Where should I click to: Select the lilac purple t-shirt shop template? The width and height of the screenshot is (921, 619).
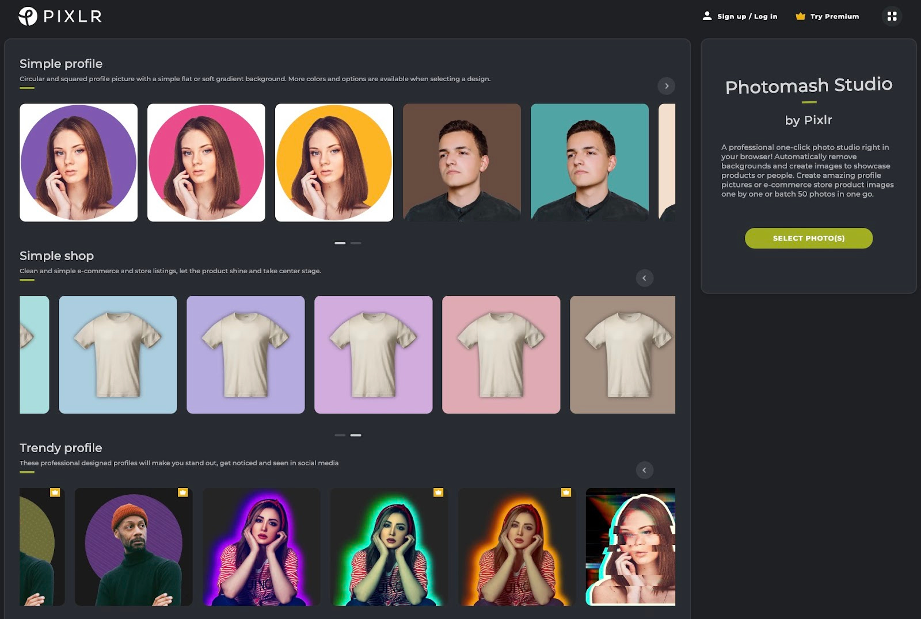click(x=374, y=355)
